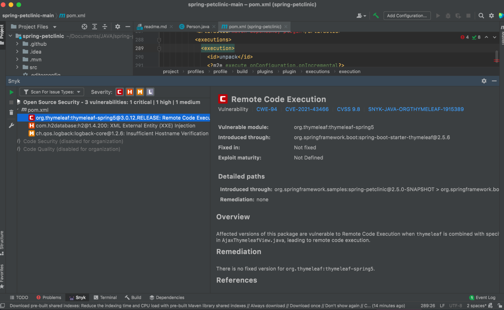Open Project Files view dropdown
504x310 pixels.
[x=55, y=27]
